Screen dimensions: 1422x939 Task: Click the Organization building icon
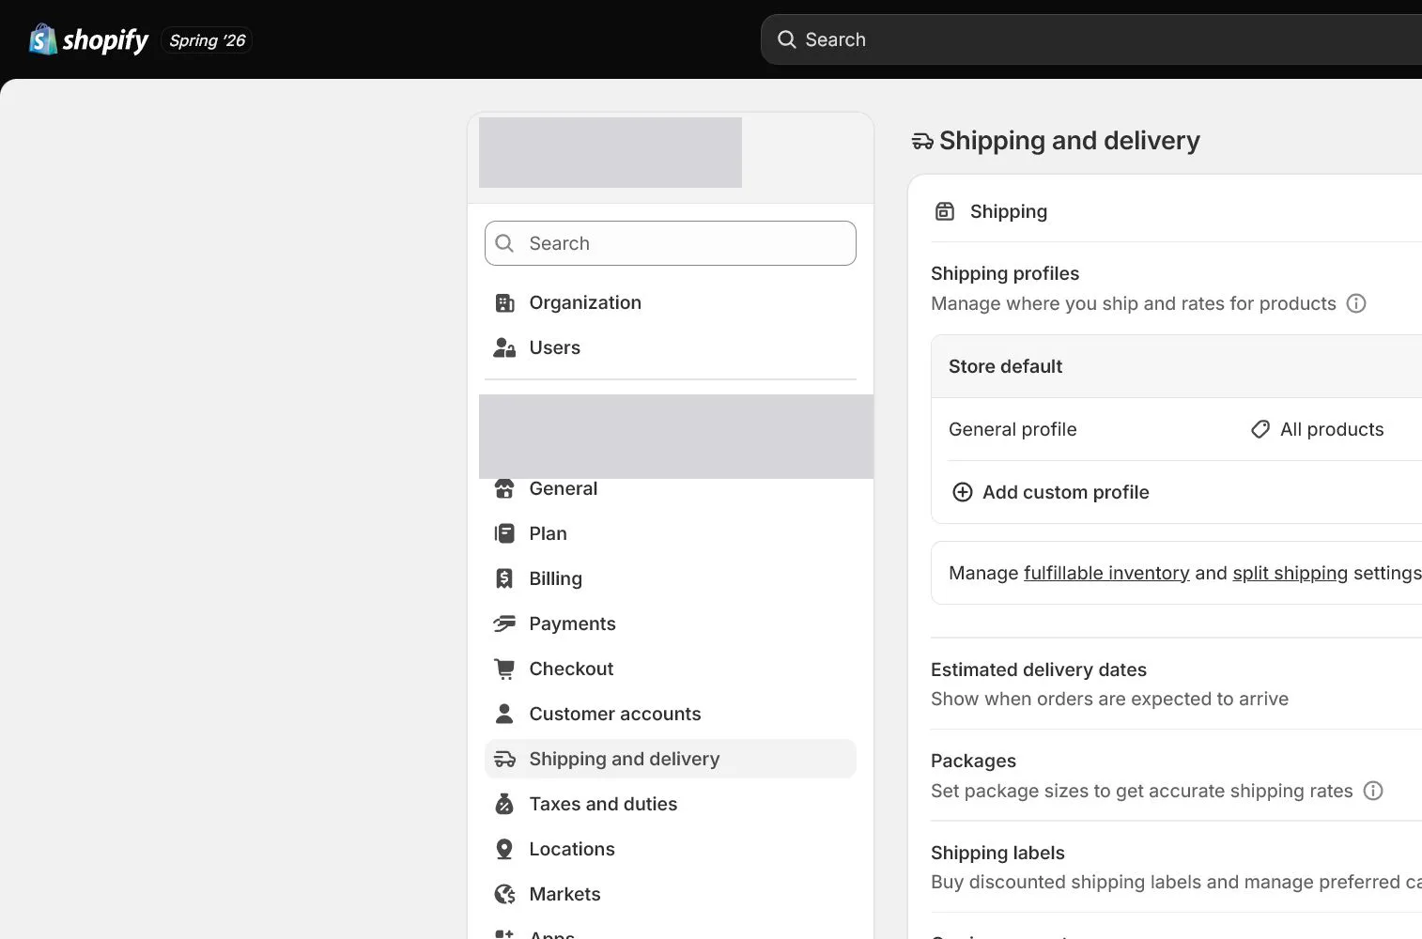504,302
